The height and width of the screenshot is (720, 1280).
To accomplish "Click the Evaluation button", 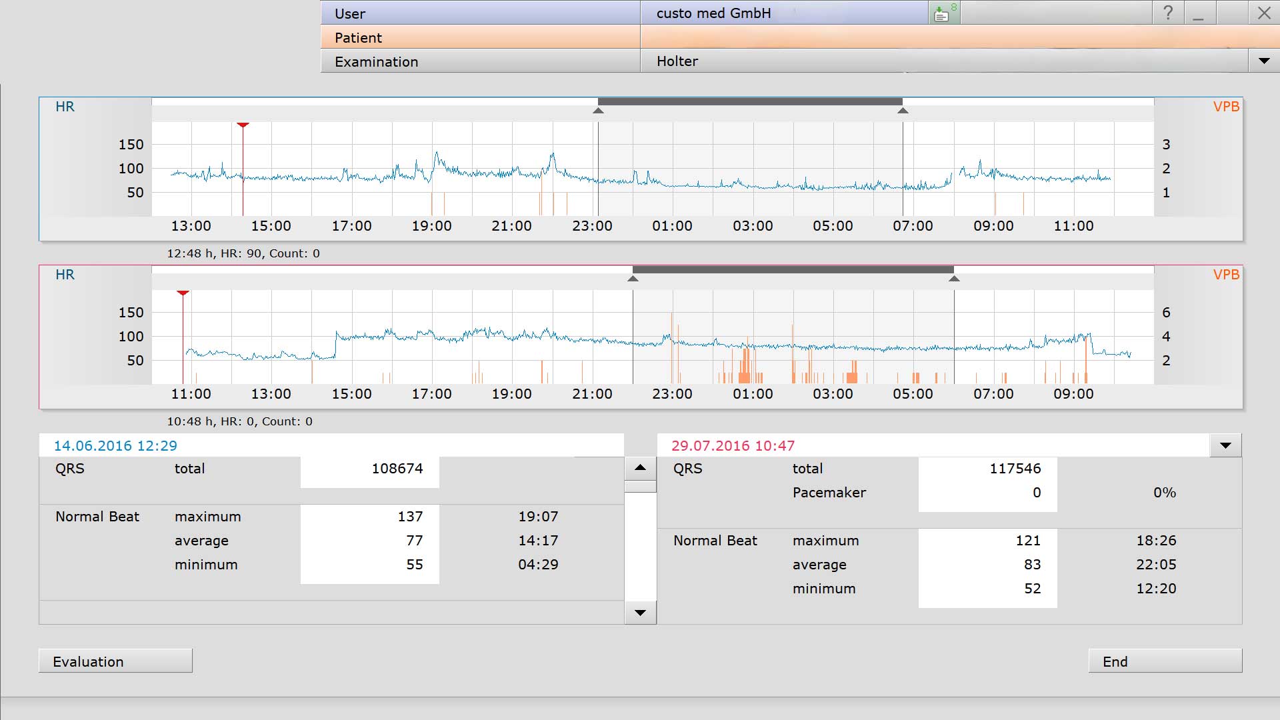I will click(x=115, y=661).
